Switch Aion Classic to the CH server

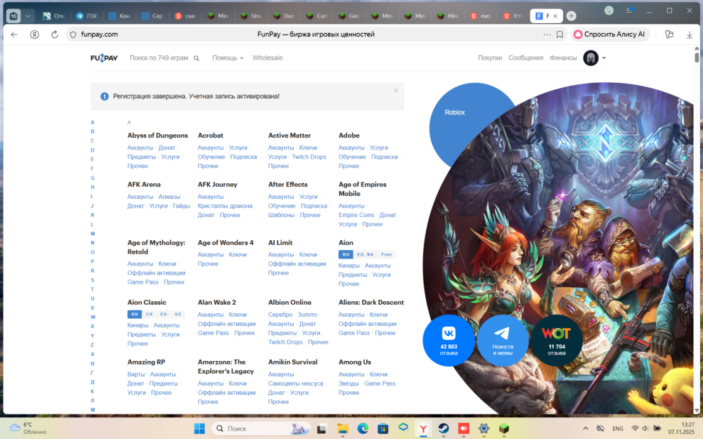pos(149,314)
